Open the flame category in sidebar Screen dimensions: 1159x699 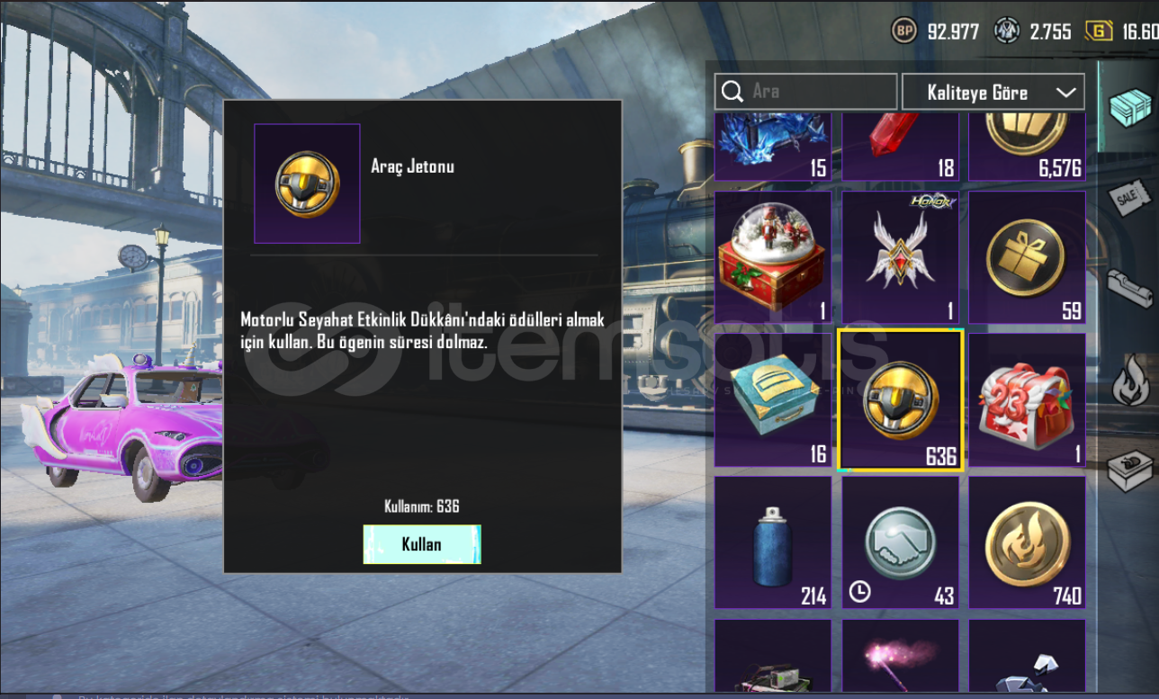pos(1130,381)
